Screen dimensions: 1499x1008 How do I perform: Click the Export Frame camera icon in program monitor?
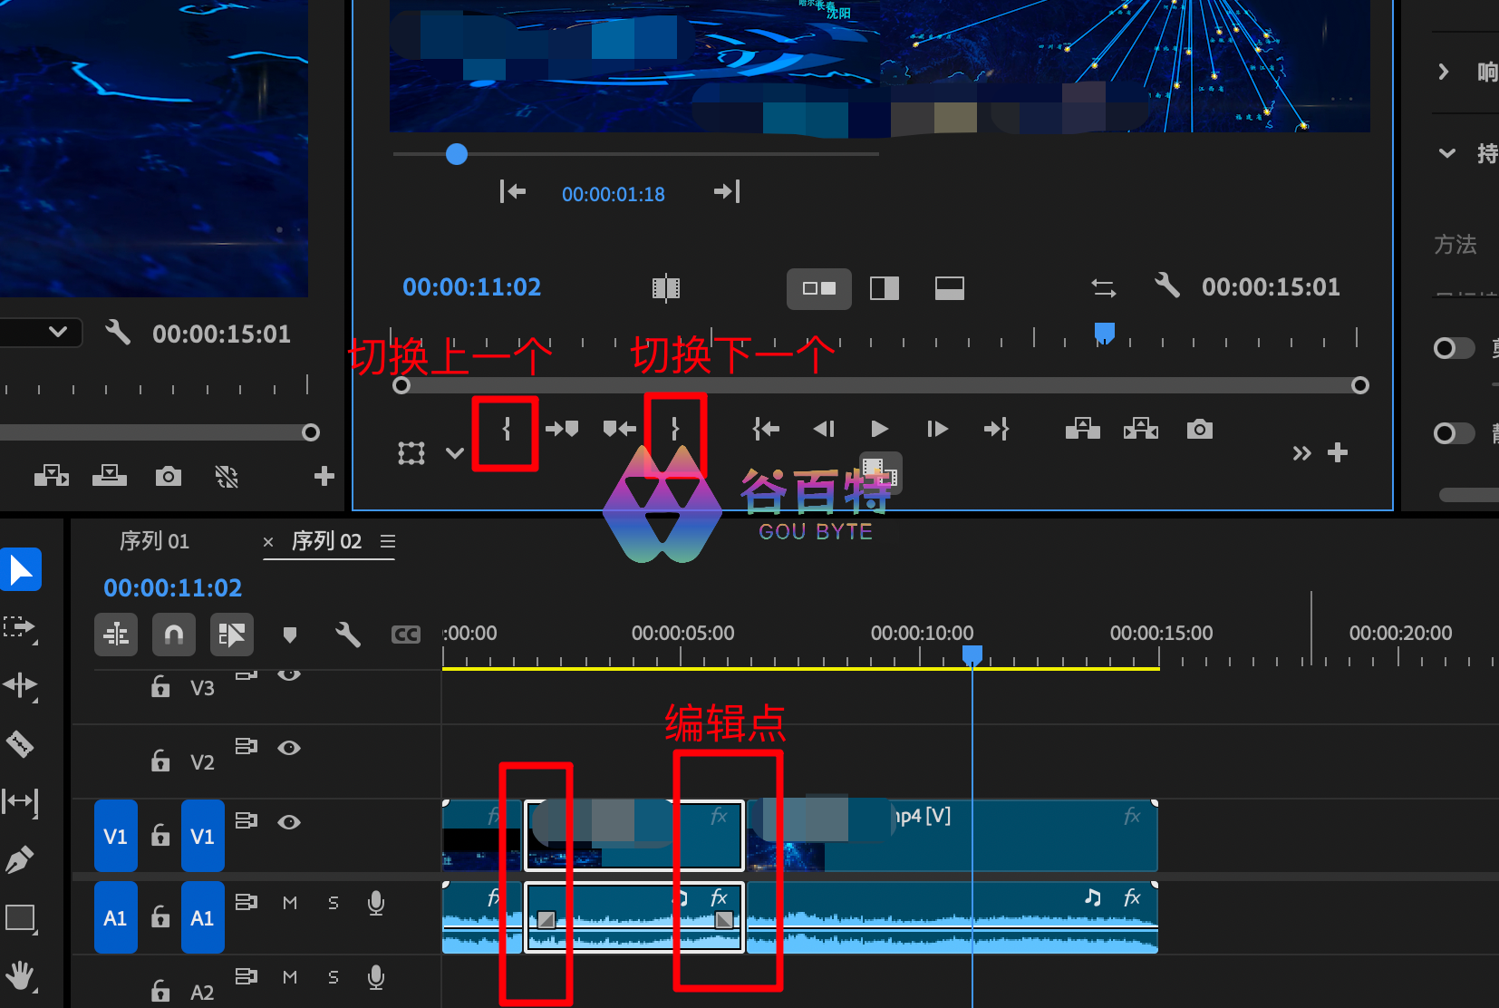1199,429
